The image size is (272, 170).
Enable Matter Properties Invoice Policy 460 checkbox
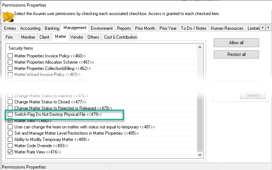point(10,56)
